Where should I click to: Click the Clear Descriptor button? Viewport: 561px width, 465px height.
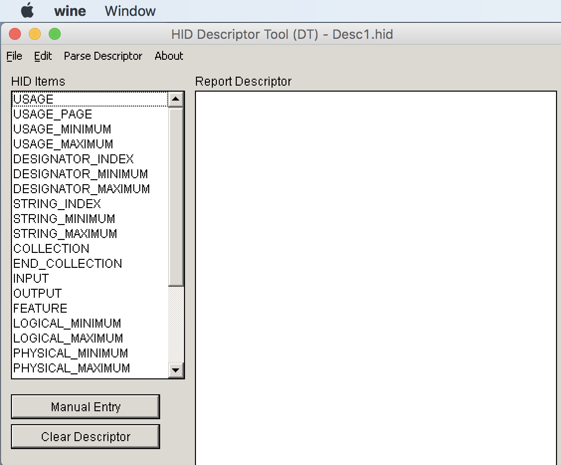(x=85, y=436)
